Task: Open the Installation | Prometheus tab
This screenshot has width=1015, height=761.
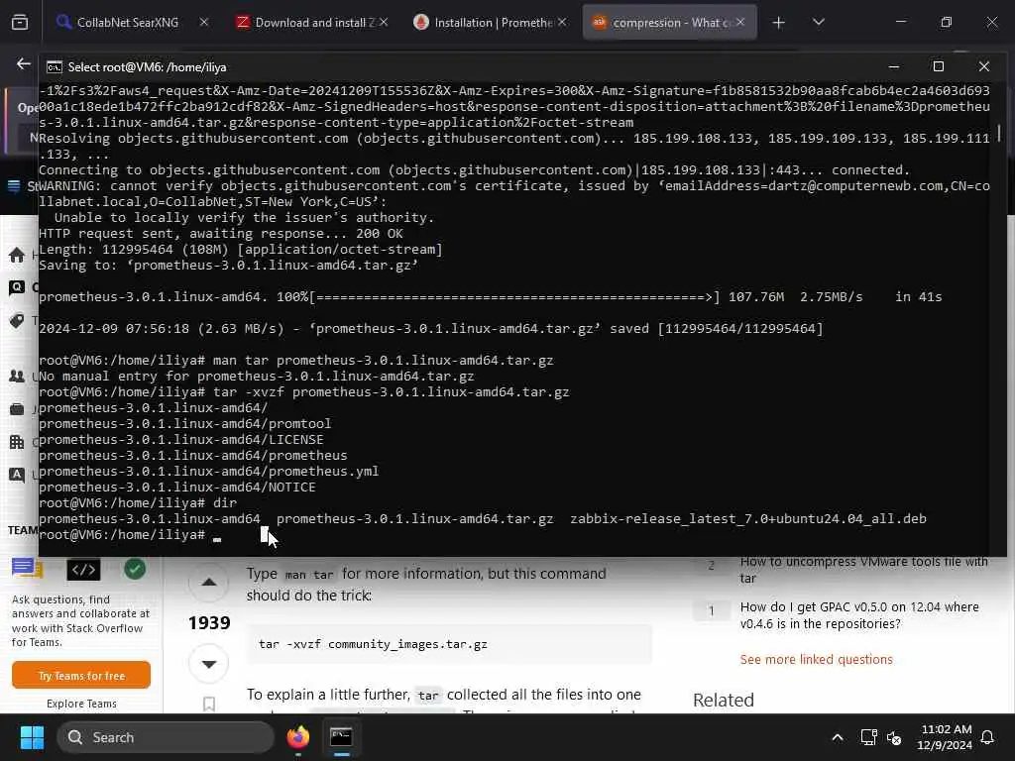Action: [492, 22]
